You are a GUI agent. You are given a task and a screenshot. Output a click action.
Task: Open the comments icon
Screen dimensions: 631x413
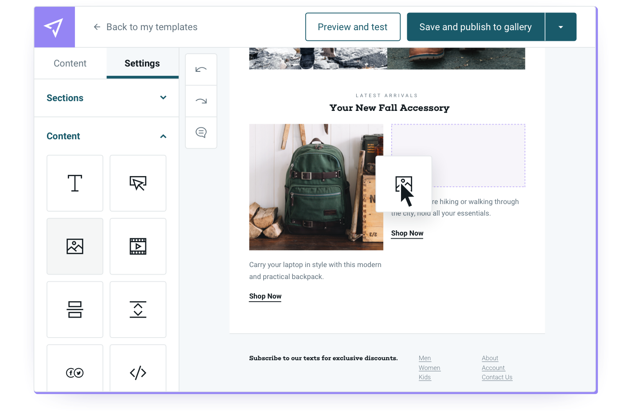[201, 133]
